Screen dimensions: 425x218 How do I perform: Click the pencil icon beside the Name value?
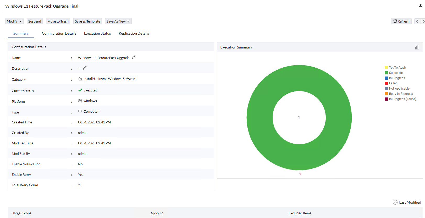pyautogui.click(x=134, y=57)
